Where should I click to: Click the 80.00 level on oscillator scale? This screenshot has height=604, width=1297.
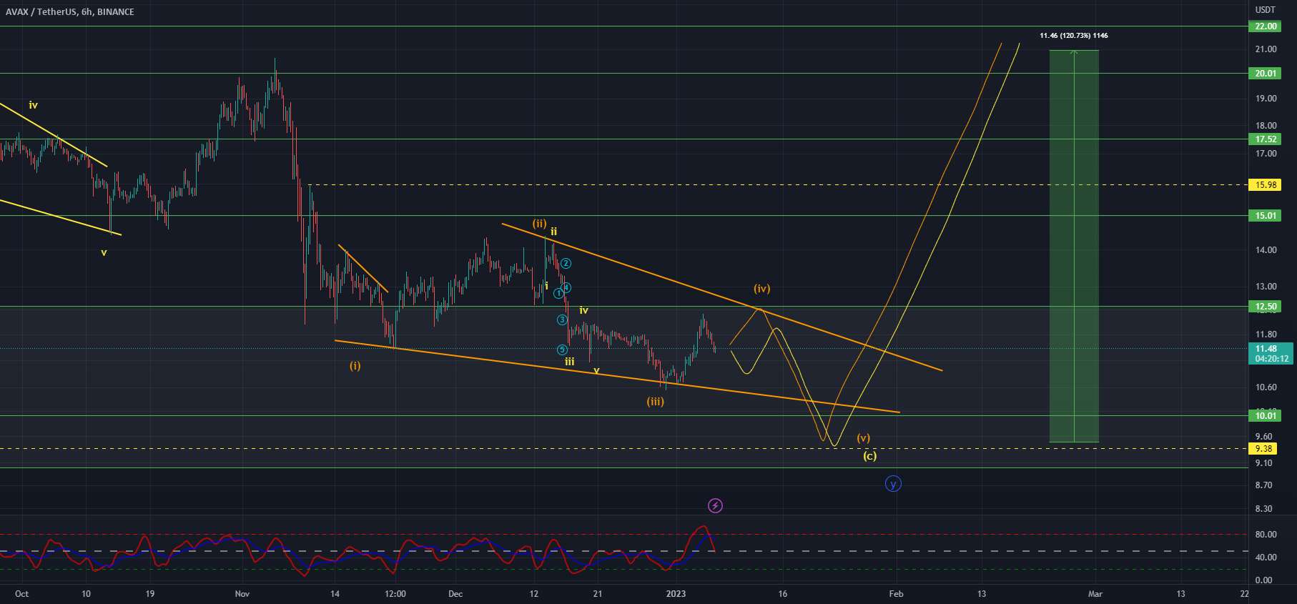coord(1266,535)
